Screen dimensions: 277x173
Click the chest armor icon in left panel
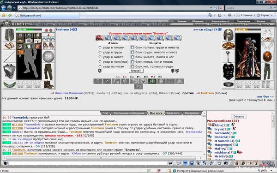9,72
